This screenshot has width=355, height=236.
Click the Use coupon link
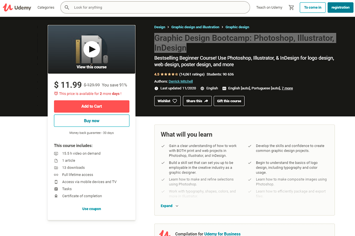tap(92, 209)
